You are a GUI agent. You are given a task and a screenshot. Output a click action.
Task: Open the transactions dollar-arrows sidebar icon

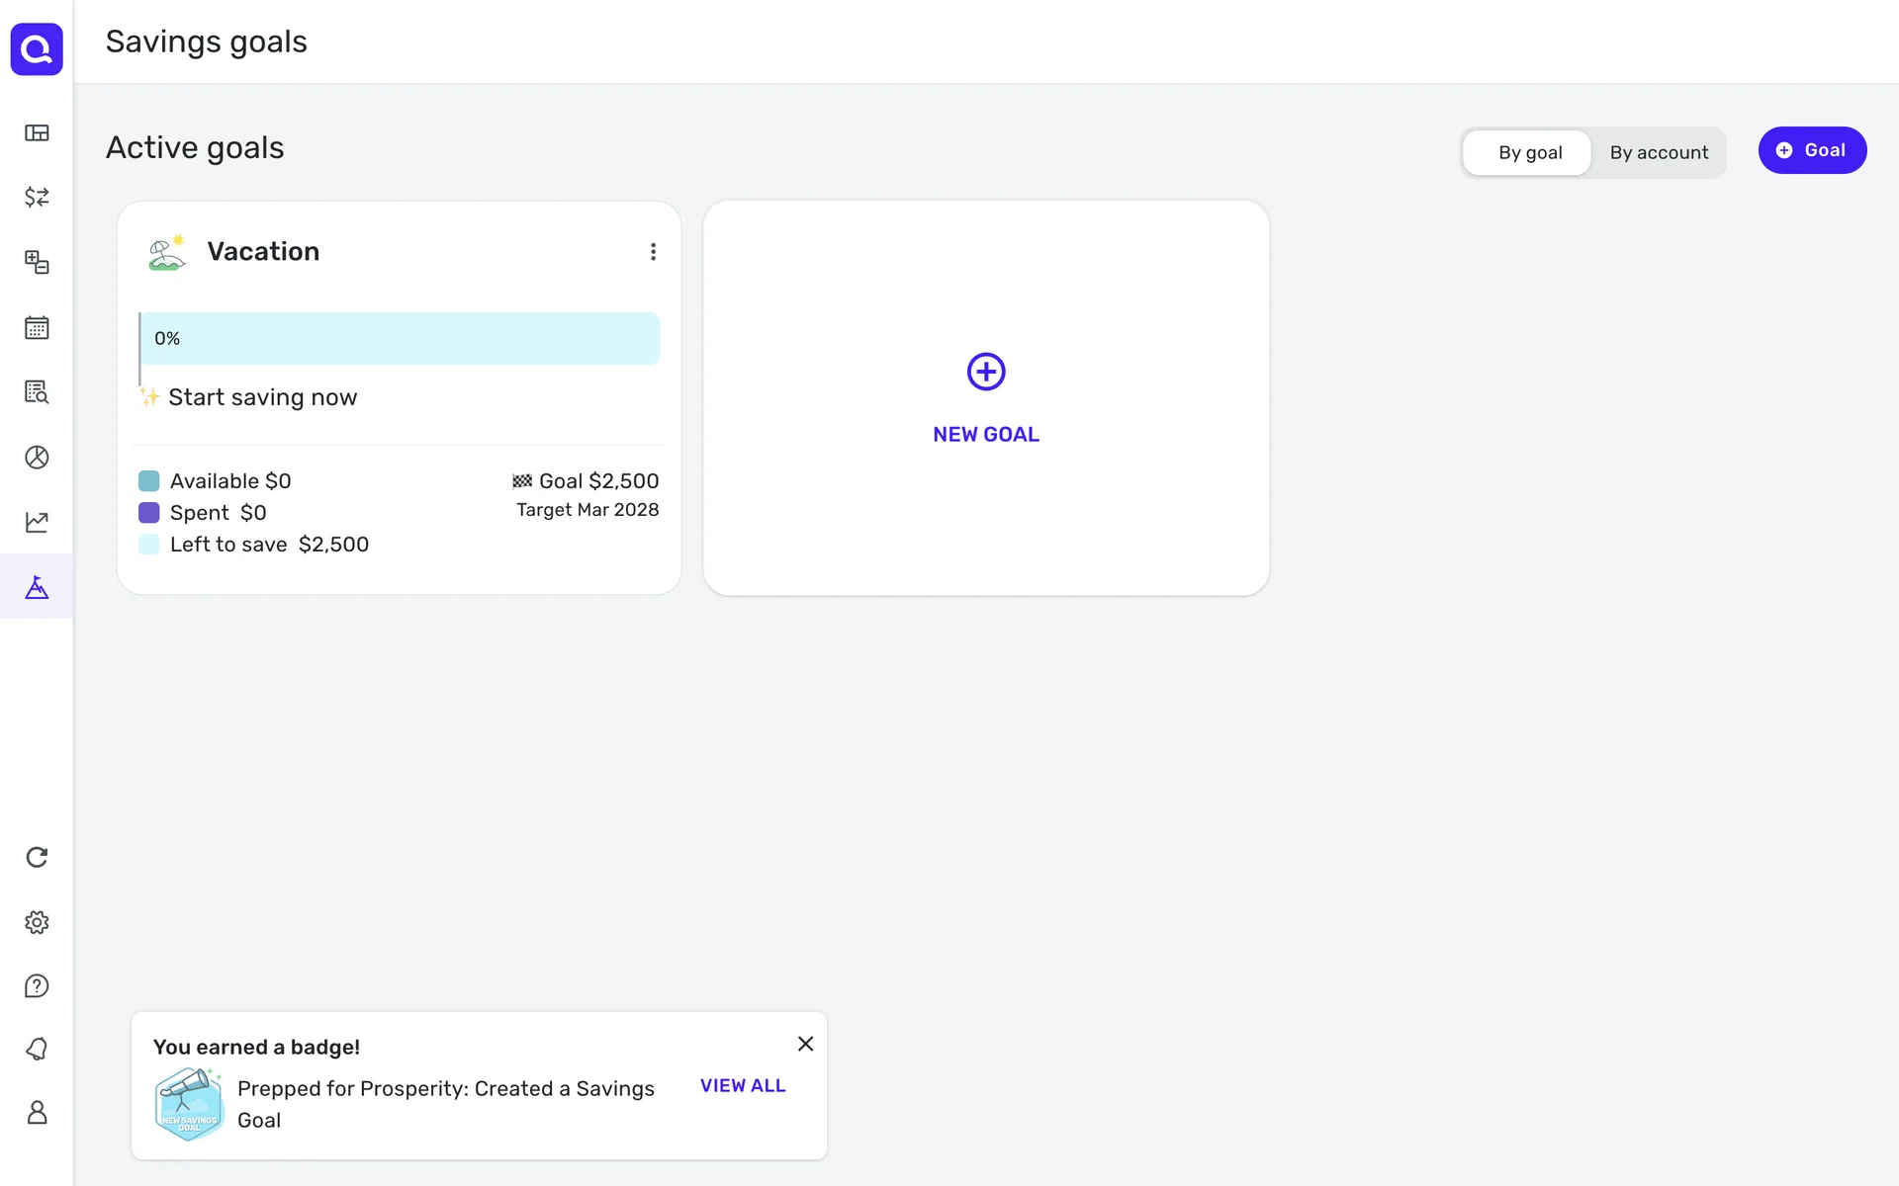pos(37,197)
